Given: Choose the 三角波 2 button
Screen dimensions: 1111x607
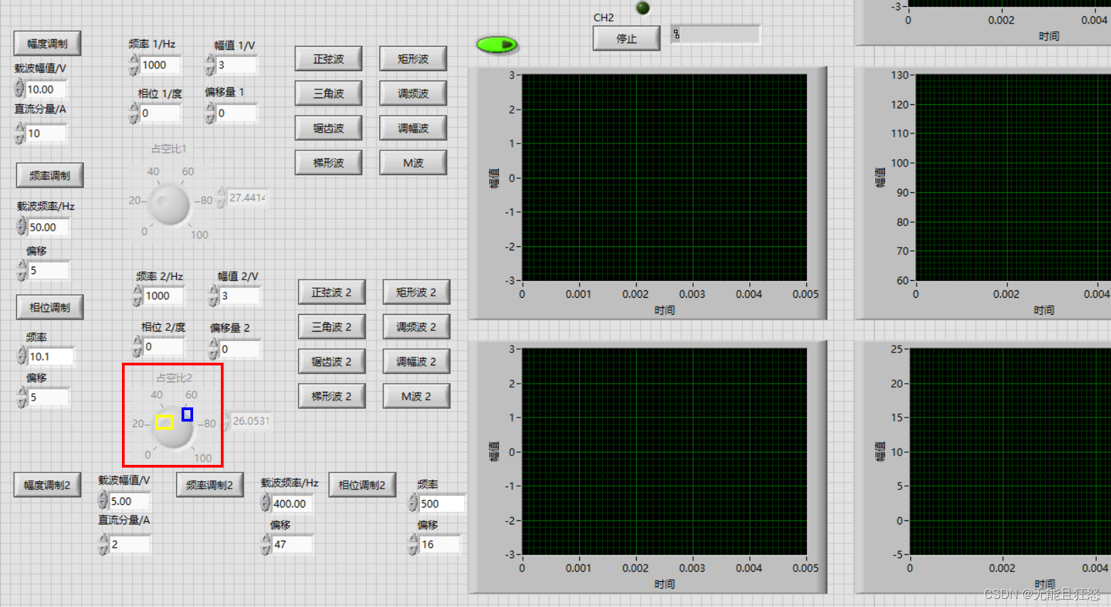Looking at the screenshot, I should (331, 327).
